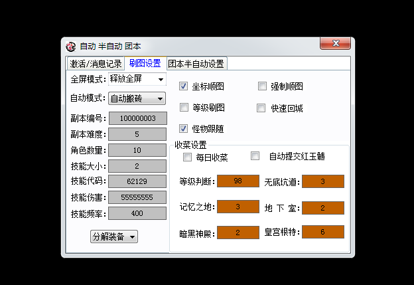Viewport: 414px width, 285px height.
Task: Click the orange 等级判断 value box
Action: click(x=238, y=181)
